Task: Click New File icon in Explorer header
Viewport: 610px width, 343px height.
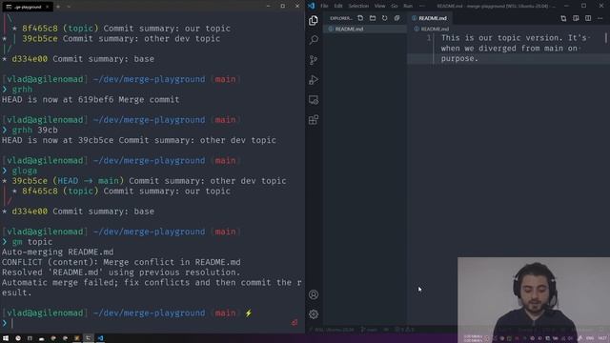Action: click(x=360, y=18)
